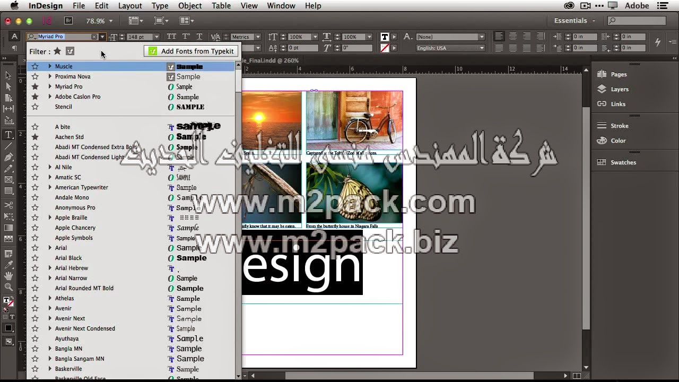Open Adobe Bridge via Br icon

[x=68, y=21]
